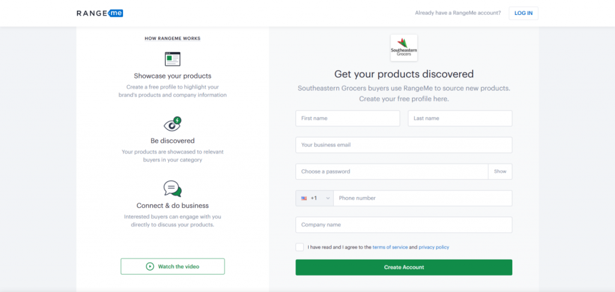The height and width of the screenshot is (292, 615).
Task: Focus the Last name field
Action: (460, 118)
